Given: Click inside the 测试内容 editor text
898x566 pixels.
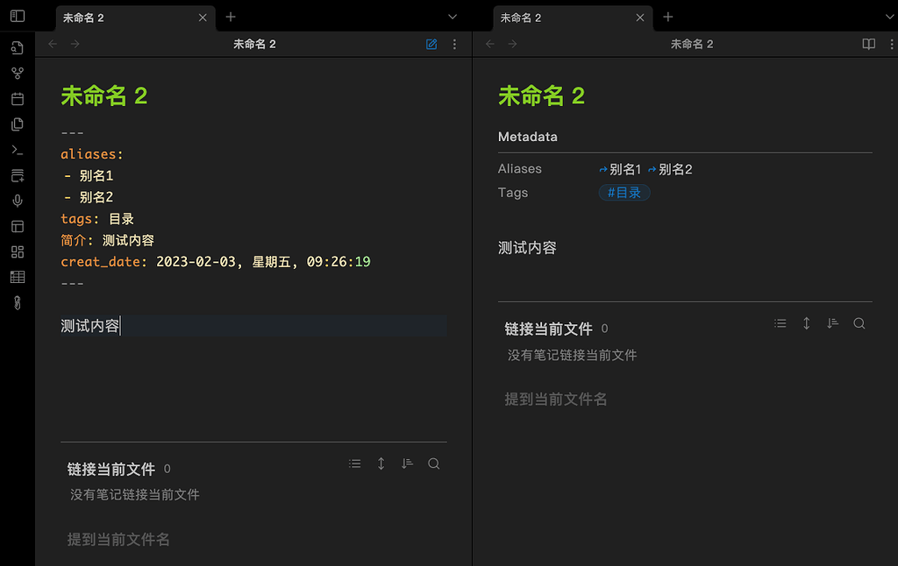Looking at the screenshot, I should coord(89,325).
